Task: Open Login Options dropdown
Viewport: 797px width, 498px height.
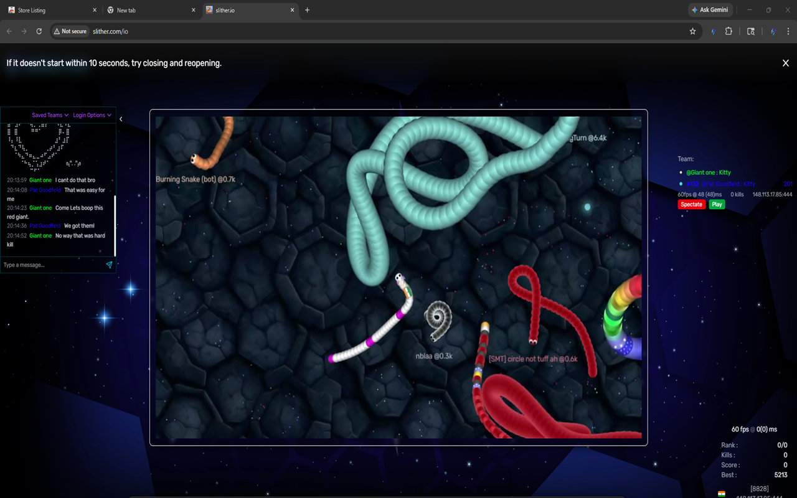Action: tap(92, 115)
